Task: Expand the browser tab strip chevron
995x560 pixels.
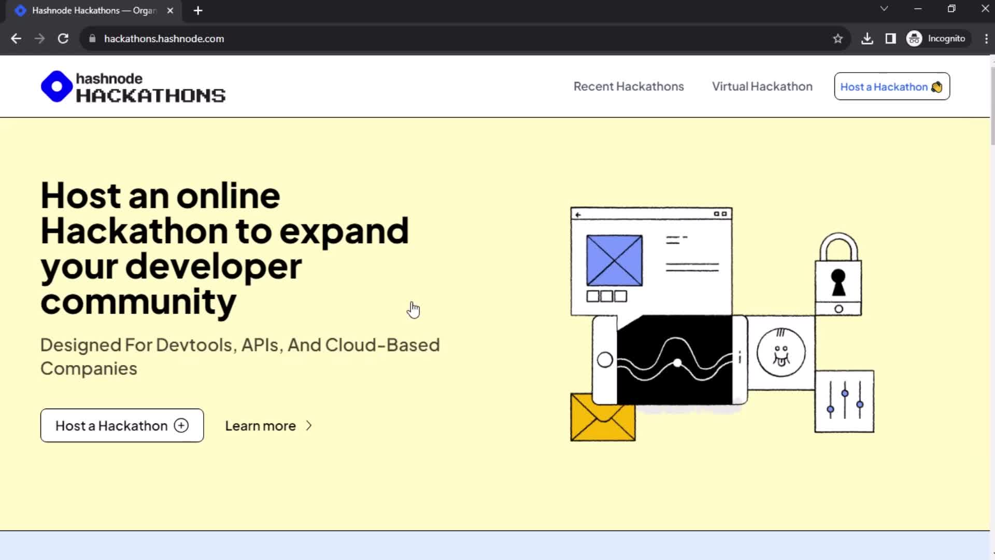Action: coord(884,9)
